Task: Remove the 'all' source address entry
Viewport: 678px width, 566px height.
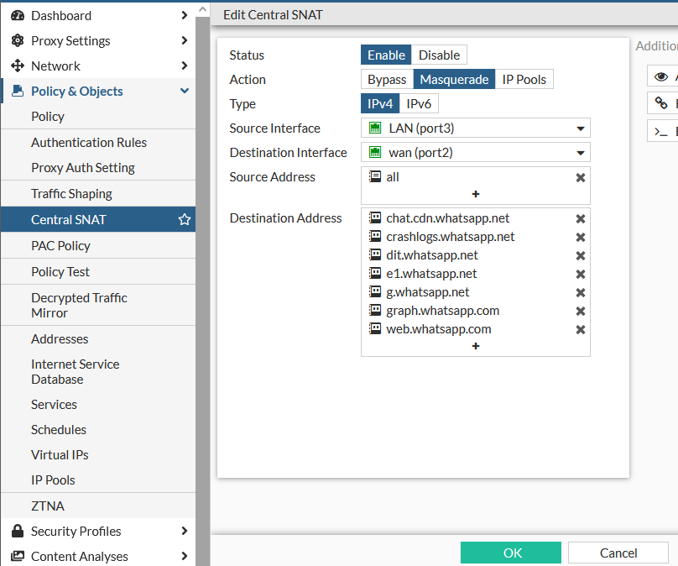Action: [x=580, y=177]
